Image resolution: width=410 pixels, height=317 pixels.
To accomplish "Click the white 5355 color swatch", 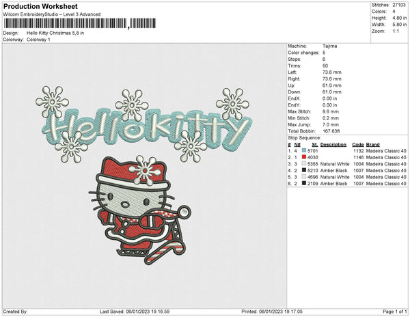I will click(x=304, y=163).
